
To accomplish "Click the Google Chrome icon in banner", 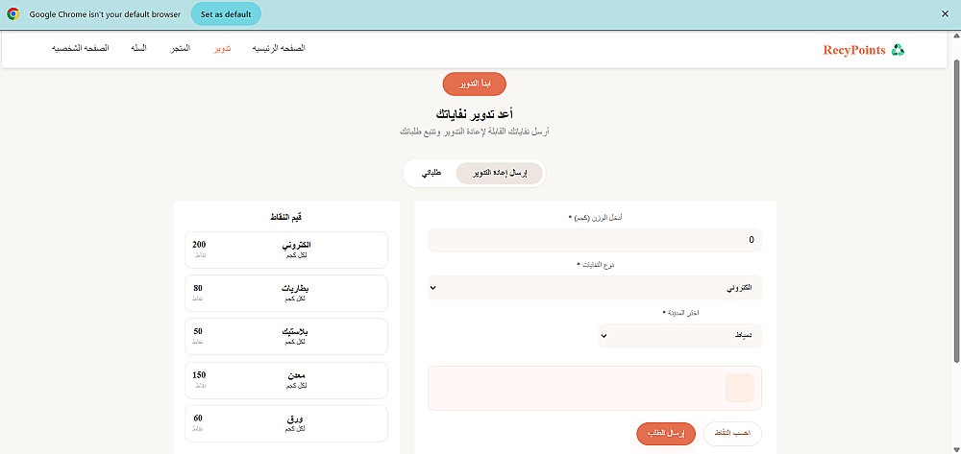I will [x=13, y=14].
